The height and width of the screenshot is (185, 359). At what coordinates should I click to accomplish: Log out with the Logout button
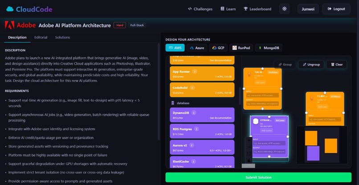coord(336,9)
